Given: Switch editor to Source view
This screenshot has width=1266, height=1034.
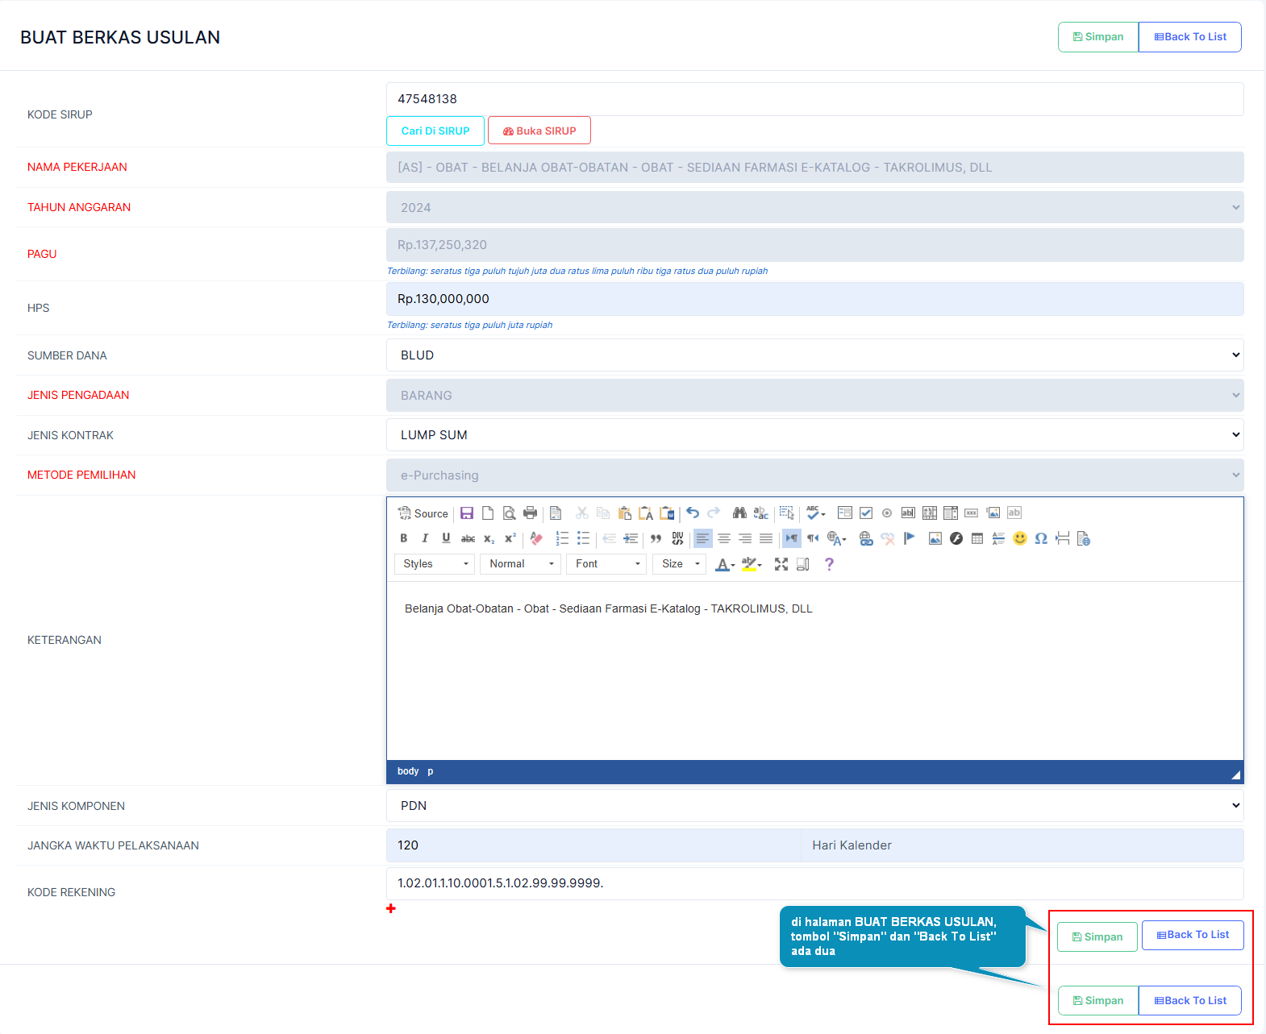Looking at the screenshot, I should pyautogui.click(x=423, y=513).
